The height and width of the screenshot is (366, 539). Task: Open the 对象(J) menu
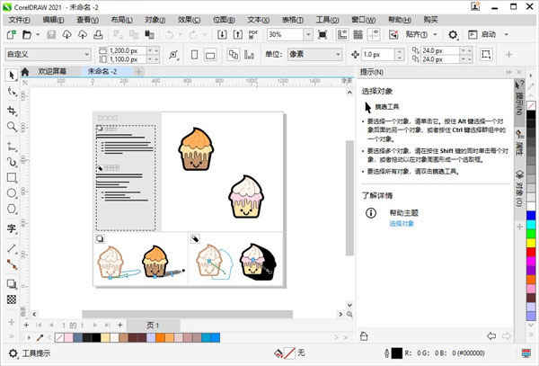click(155, 20)
